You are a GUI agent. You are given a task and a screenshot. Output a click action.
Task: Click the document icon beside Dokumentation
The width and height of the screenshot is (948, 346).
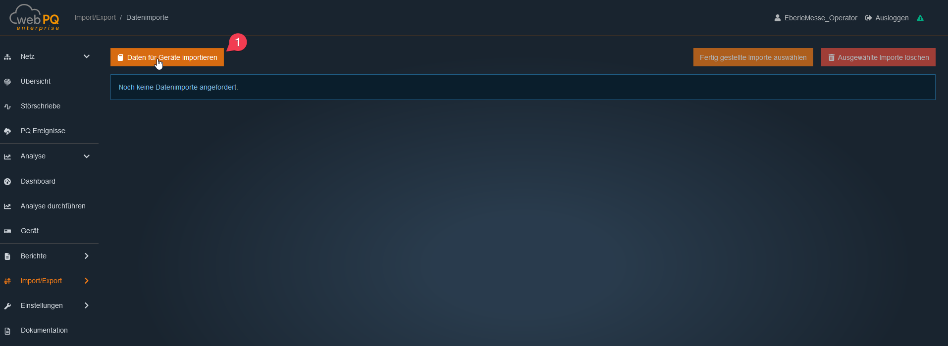7,331
